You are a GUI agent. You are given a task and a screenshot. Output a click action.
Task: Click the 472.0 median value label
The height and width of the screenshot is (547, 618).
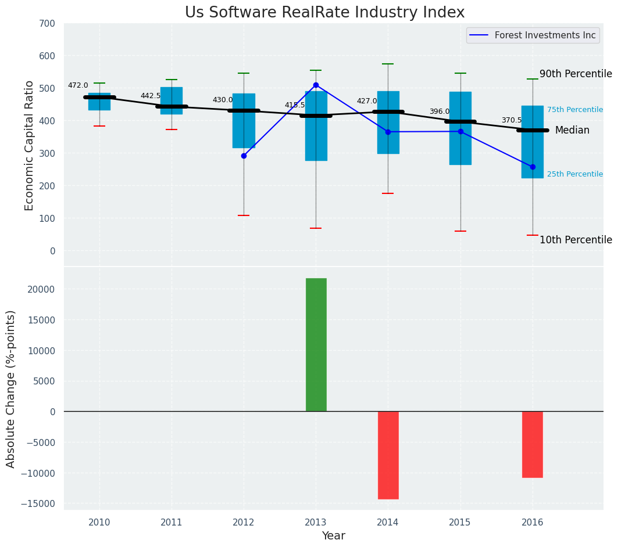[78, 85]
